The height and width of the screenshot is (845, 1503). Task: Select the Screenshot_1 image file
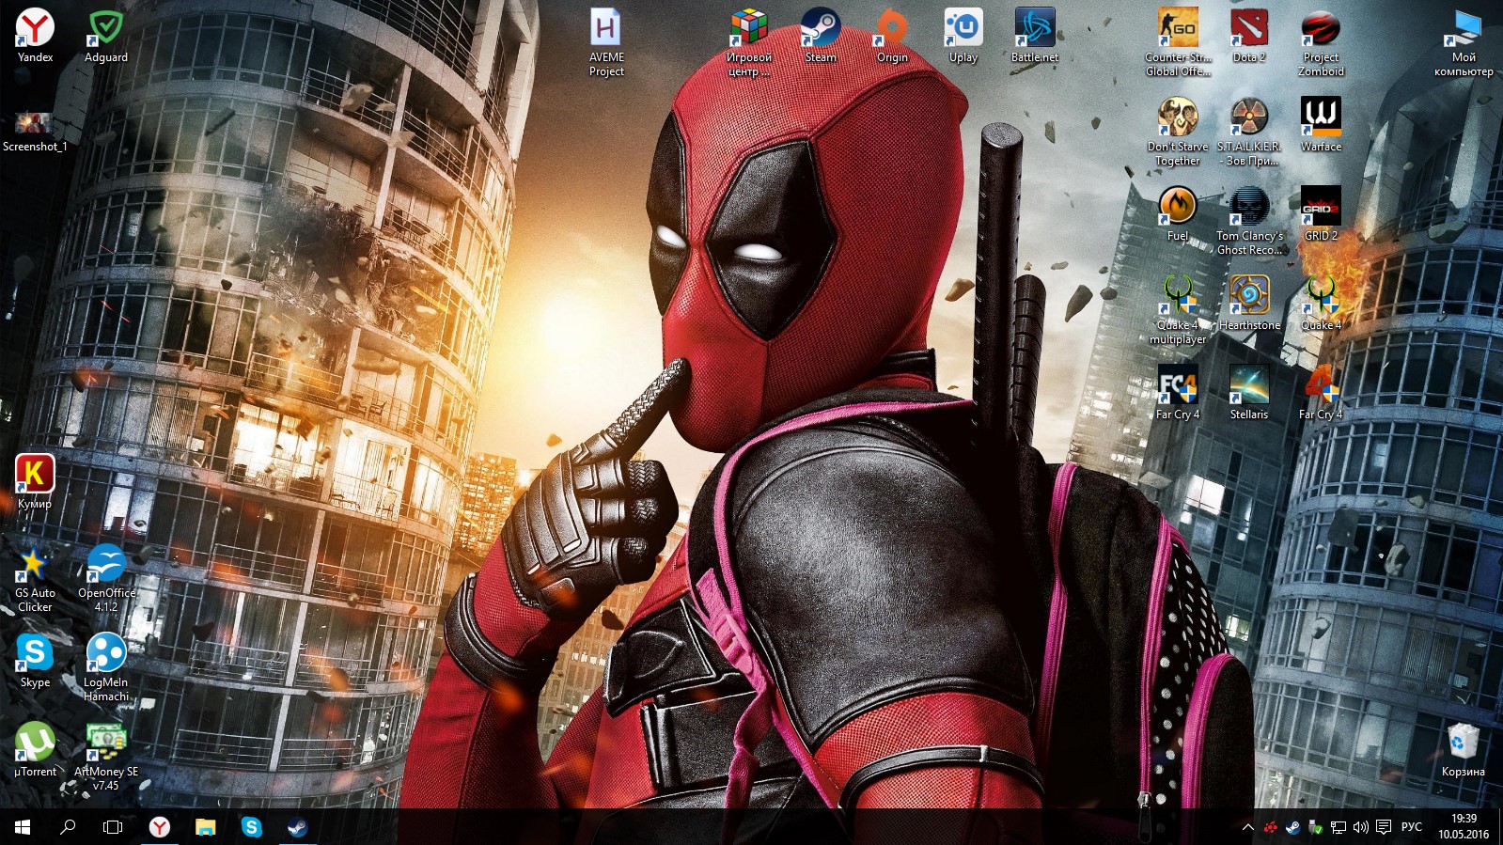click(35, 132)
